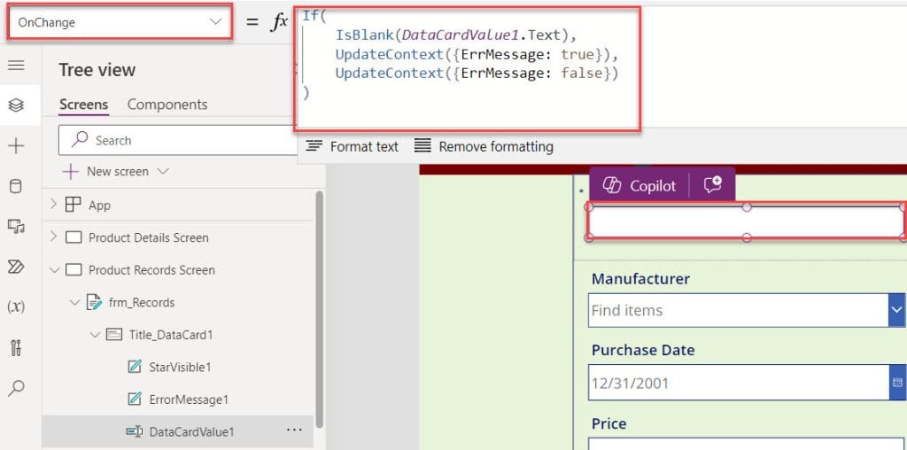Image resolution: width=907 pixels, height=450 pixels.
Task: Open the Search magnifier icon in sidebar
Action: [x=16, y=387]
